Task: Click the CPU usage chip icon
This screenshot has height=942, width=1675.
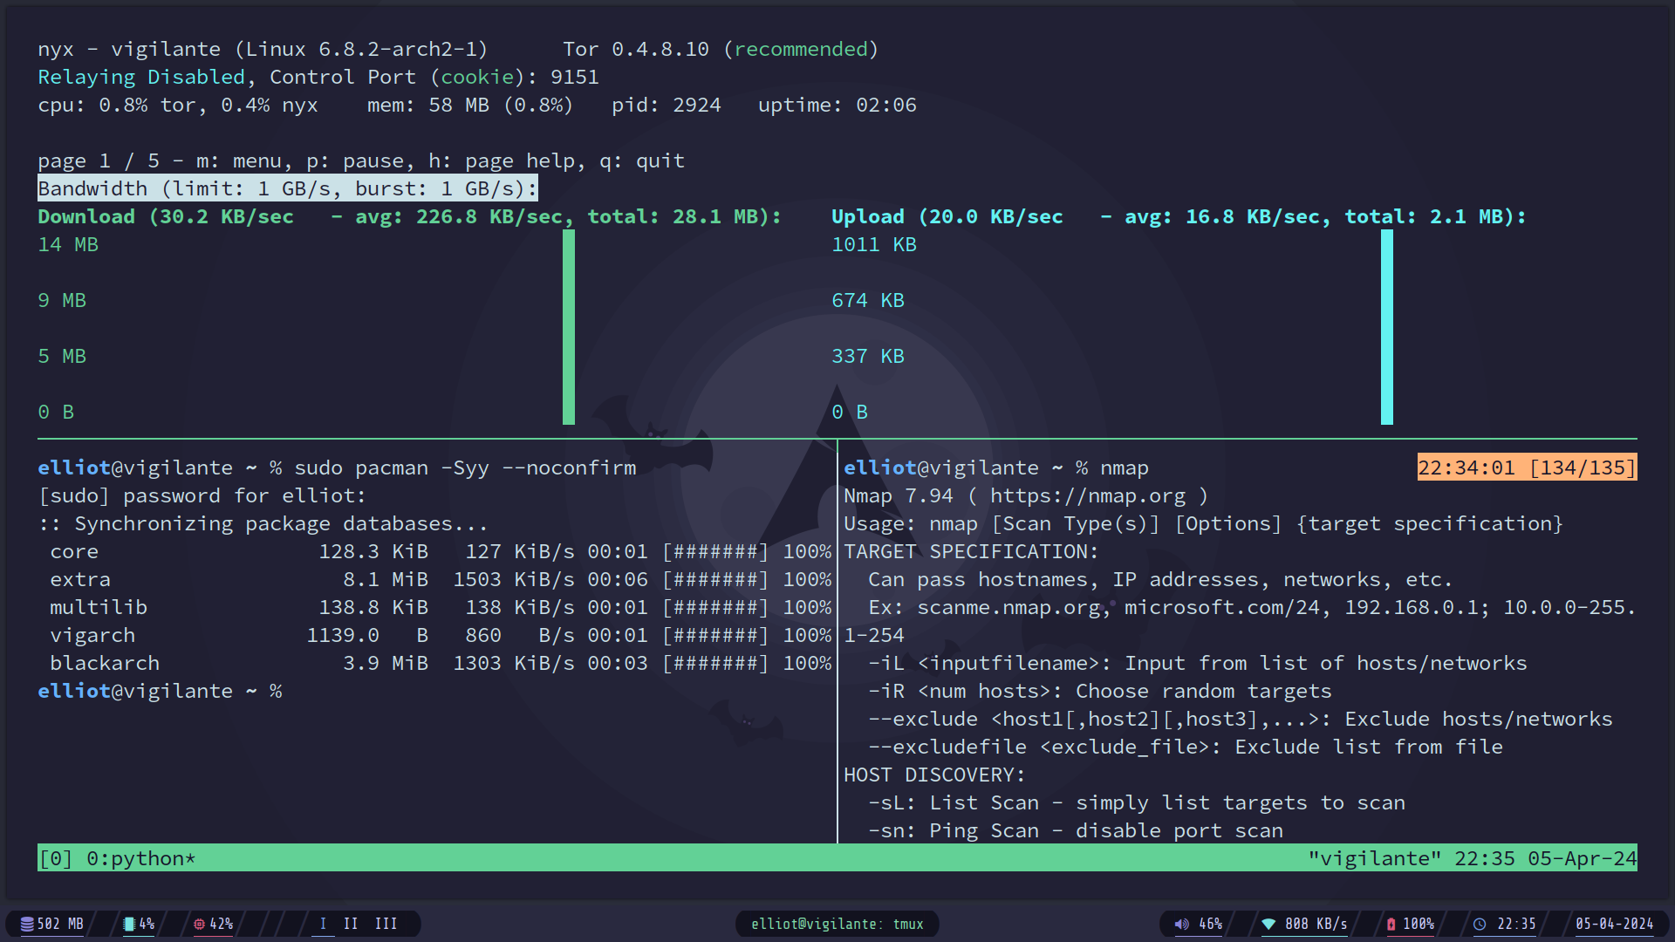Action: [129, 924]
